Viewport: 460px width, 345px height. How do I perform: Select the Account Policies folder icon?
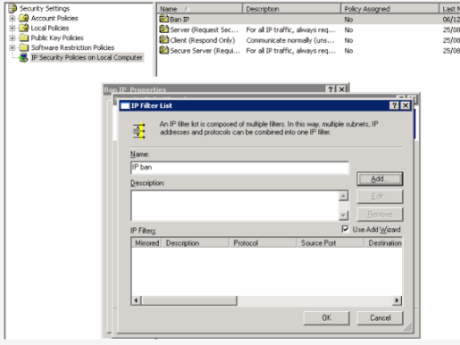(24, 18)
